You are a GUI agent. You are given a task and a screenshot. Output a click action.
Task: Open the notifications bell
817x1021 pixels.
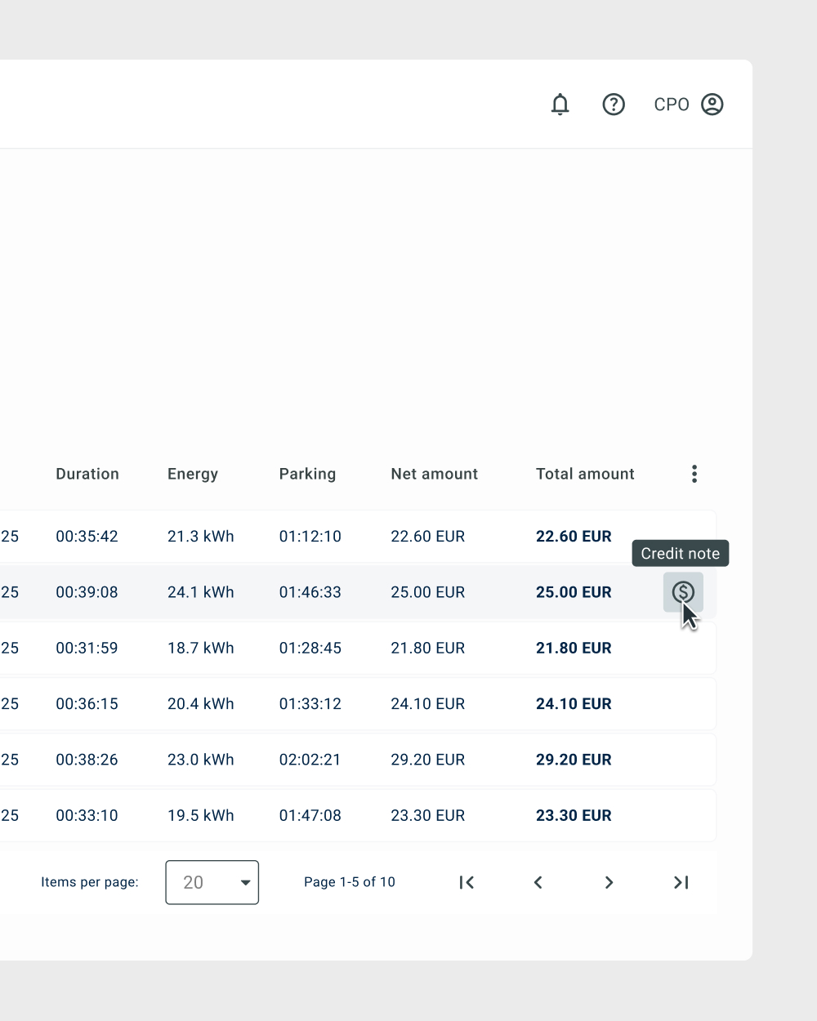click(x=560, y=105)
